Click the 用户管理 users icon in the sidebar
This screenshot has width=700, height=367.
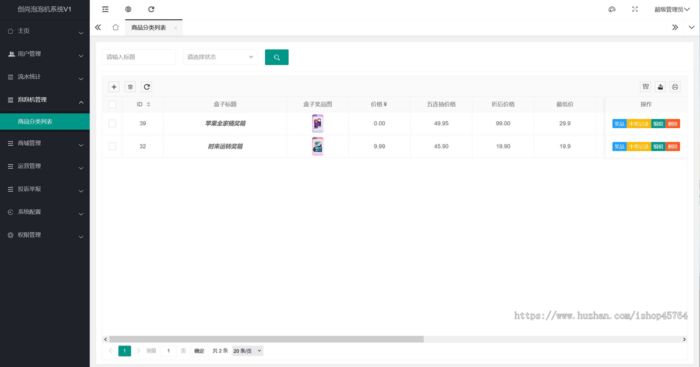click(x=11, y=54)
